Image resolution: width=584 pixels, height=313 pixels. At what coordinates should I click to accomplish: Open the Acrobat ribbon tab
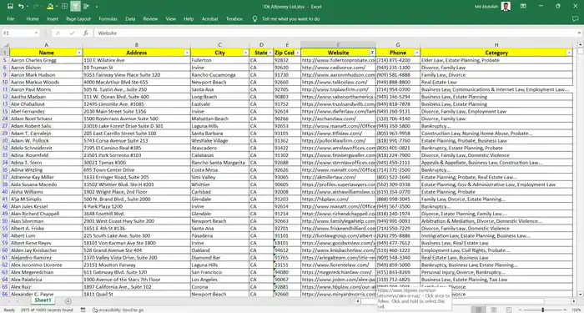click(x=209, y=18)
